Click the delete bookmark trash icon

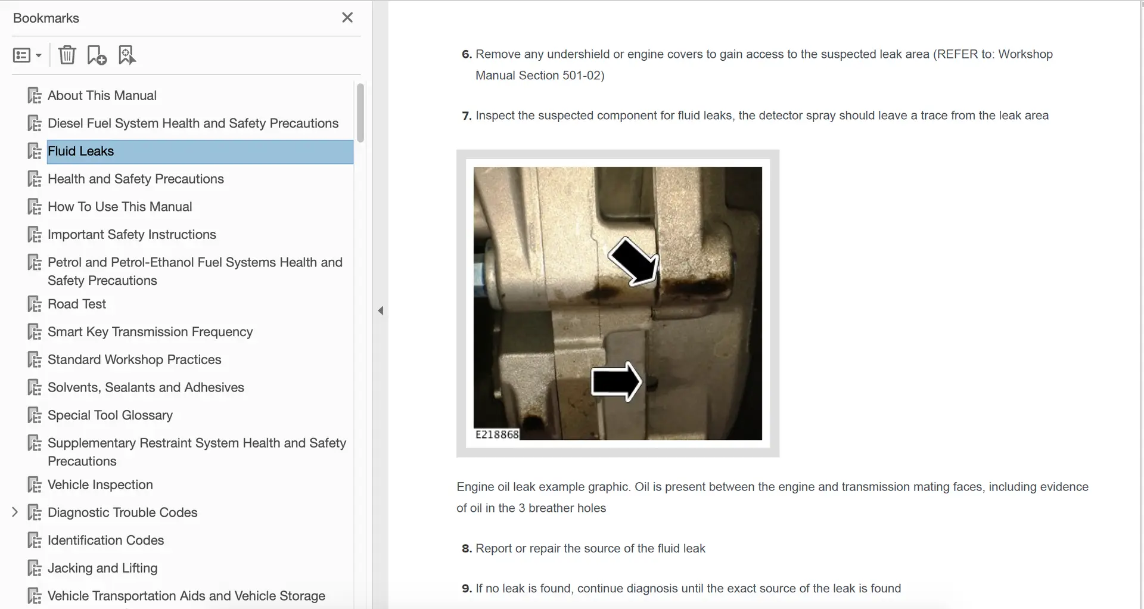[x=67, y=55]
